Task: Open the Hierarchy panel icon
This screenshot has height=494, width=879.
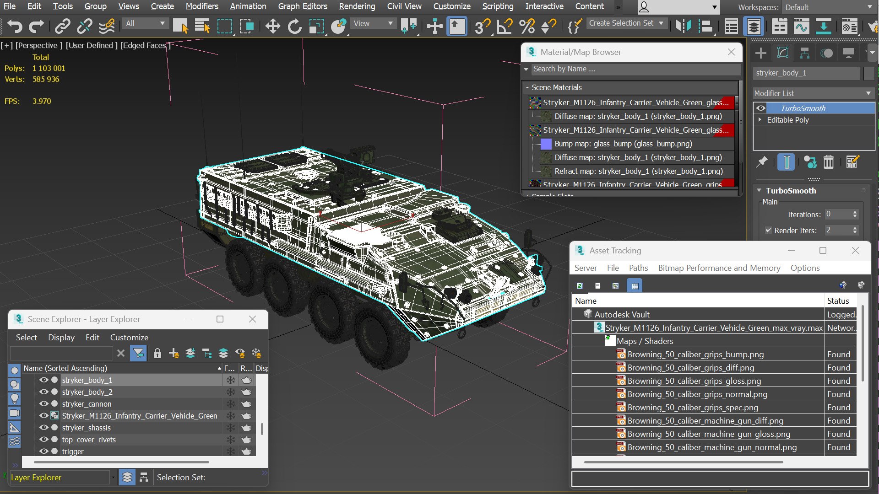Action: click(804, 53)
